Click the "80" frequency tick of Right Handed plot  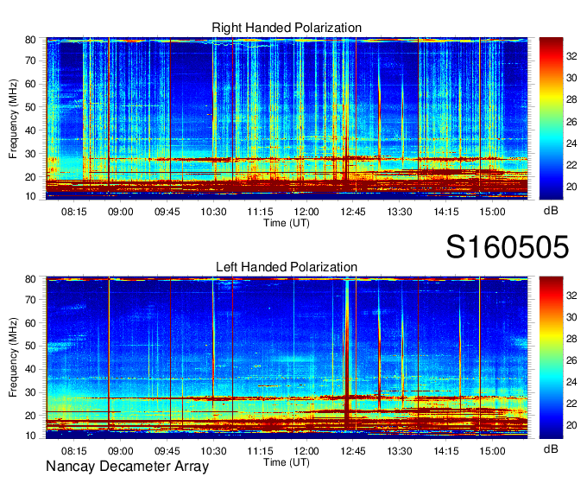pos(30,40)
